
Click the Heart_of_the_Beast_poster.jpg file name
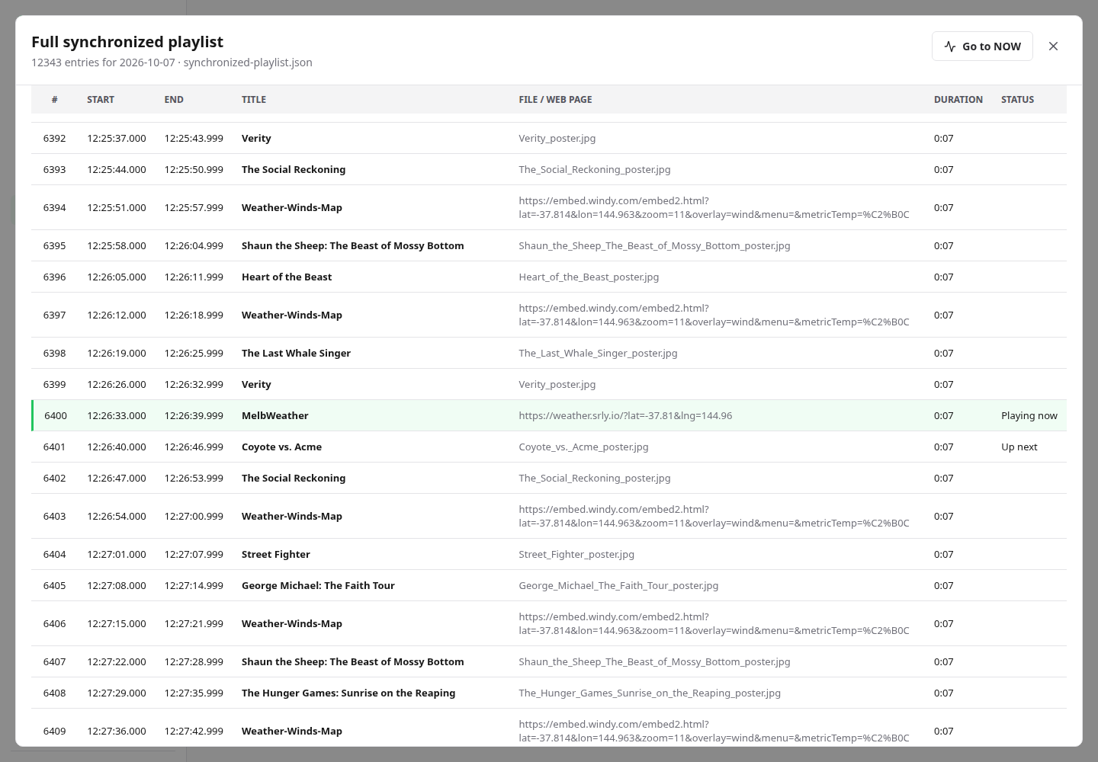pos(589,277)
